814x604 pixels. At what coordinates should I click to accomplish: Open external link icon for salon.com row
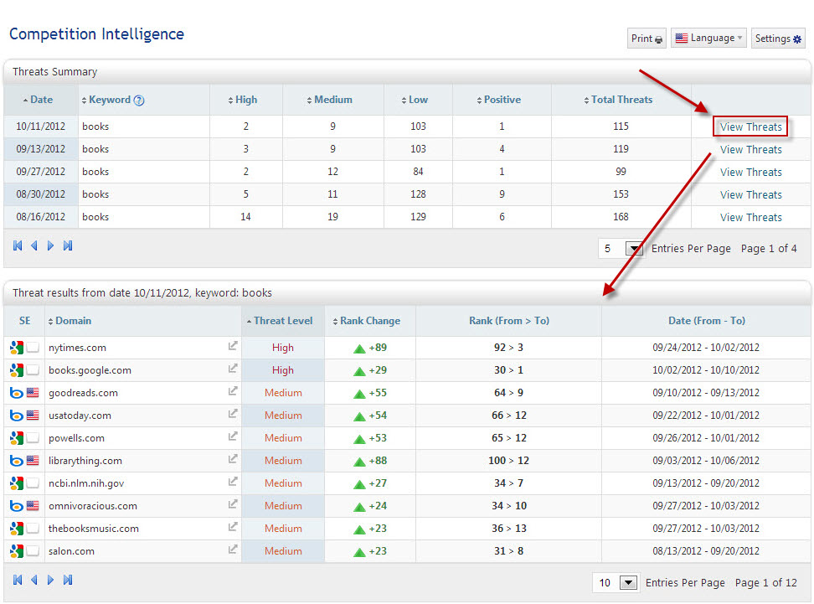point(233,550)
